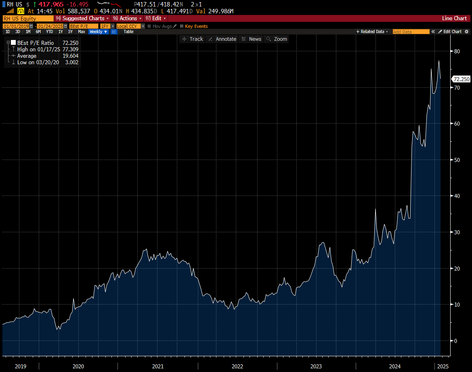
Task: Click the signal bars icon
Action: tap(10, 11)
